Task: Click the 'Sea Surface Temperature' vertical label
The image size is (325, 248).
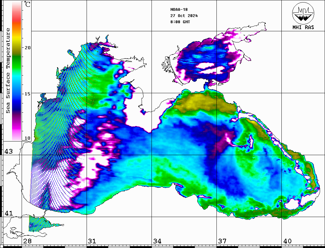Action: tap(8, 71)
